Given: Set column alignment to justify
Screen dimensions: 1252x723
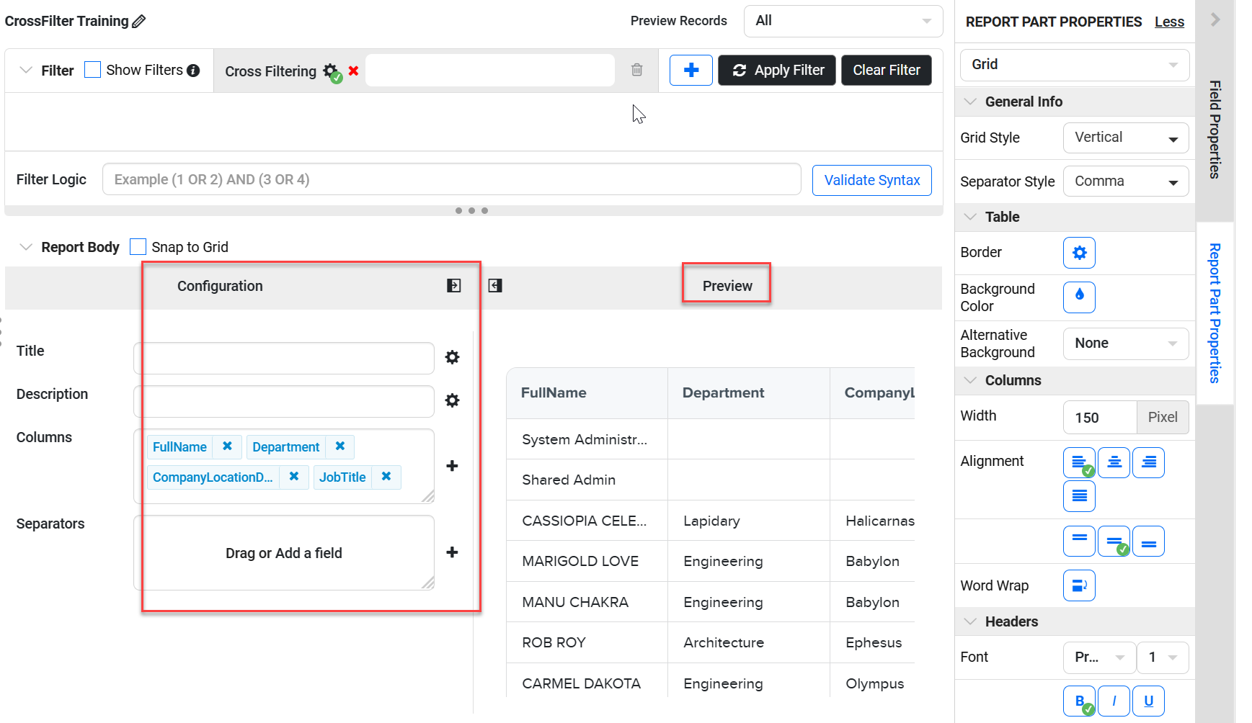Looking at the screenshot, I should pos(1079,496).
